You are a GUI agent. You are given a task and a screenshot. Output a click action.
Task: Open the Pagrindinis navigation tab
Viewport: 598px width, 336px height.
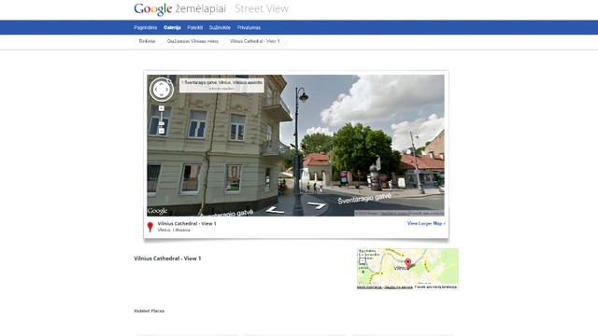point(146,27)
